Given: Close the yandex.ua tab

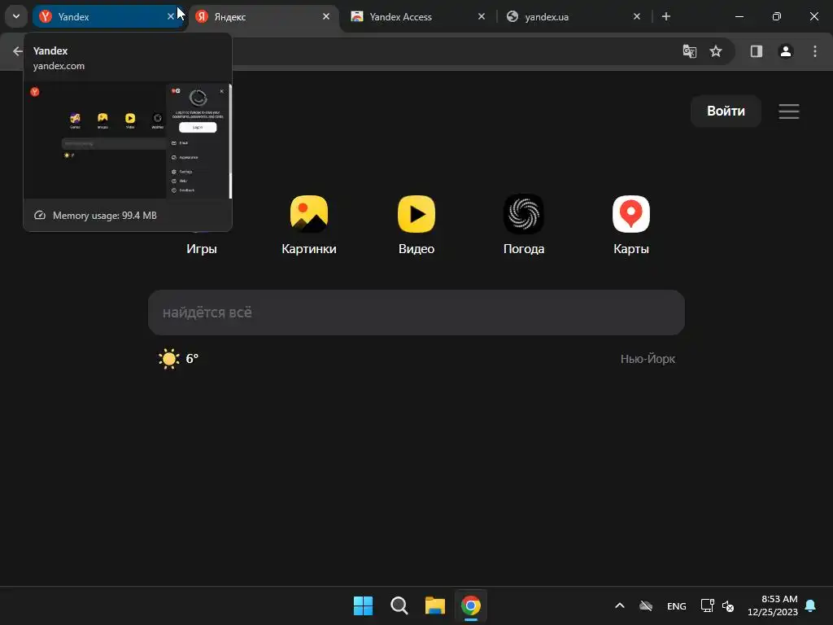Looking at the screenshot, I should tap(637, 16).
